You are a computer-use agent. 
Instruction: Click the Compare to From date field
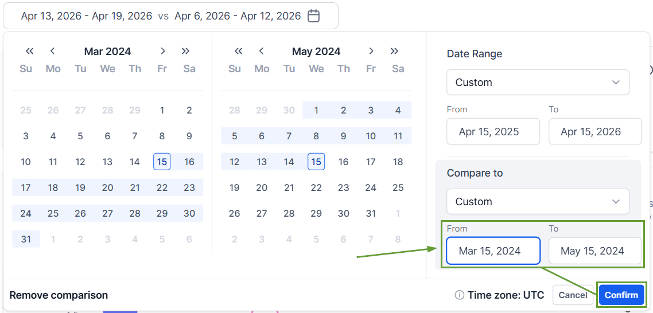point(493,251)
